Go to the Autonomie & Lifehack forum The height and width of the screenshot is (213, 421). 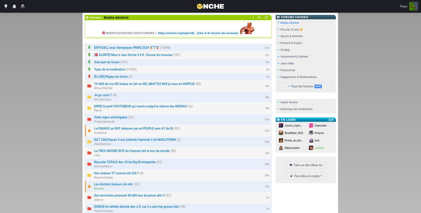pyautogui.click(x=294, y=57)
